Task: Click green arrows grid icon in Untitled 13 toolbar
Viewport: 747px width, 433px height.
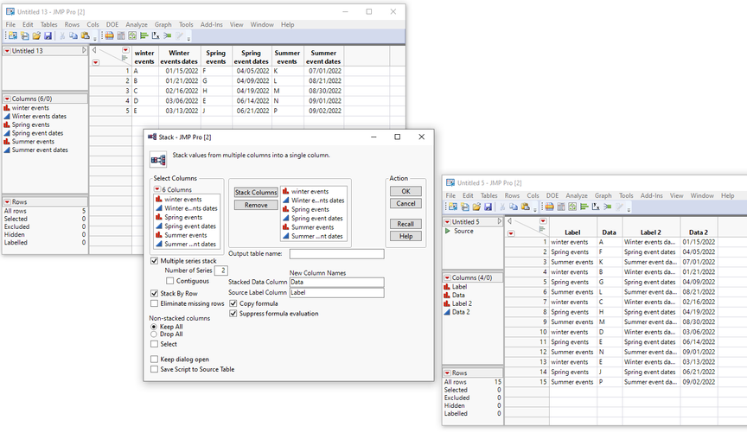Action: click(132, 35)
